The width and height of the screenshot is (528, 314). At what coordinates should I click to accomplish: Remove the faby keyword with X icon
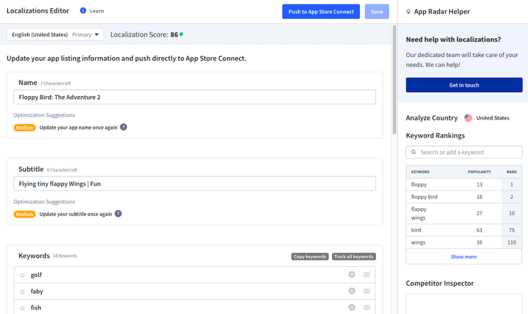352,291
